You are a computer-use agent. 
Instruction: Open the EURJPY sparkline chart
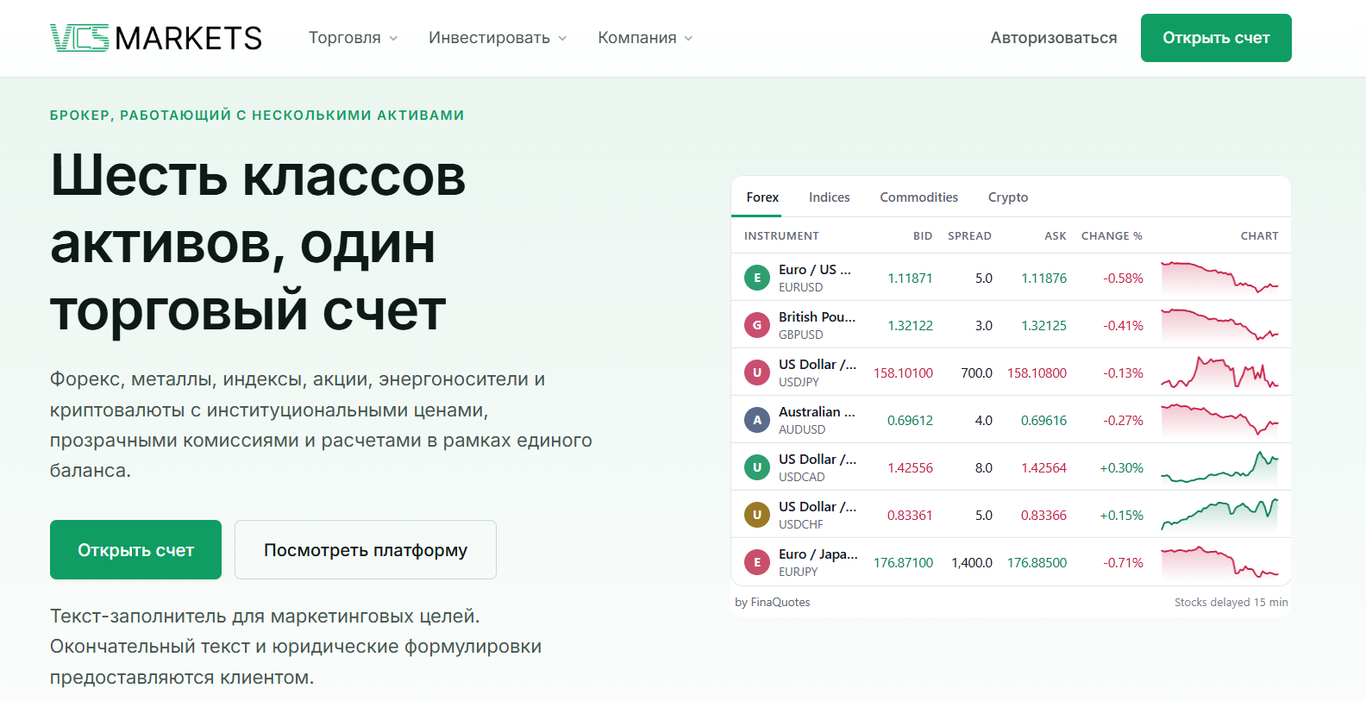(x=1219, y=562)
